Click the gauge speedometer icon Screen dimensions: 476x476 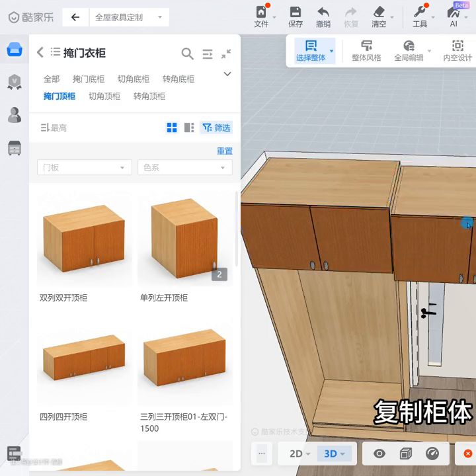(x=432, y=454)
